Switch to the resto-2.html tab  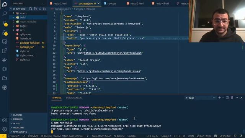pyautogui.click(x=60, y=3)
